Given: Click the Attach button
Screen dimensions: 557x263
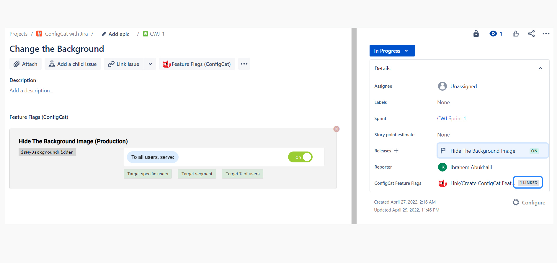Looking at the screenshot, I should (x=25, y=64).
